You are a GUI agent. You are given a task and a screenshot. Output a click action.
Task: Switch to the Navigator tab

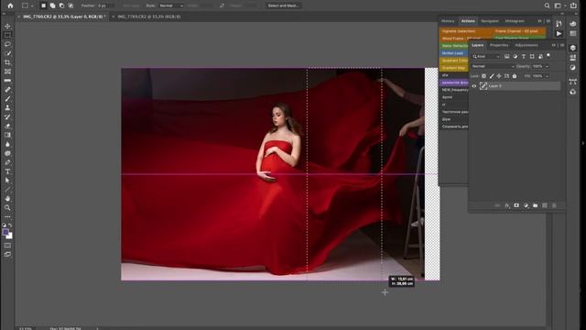point(490,21)
